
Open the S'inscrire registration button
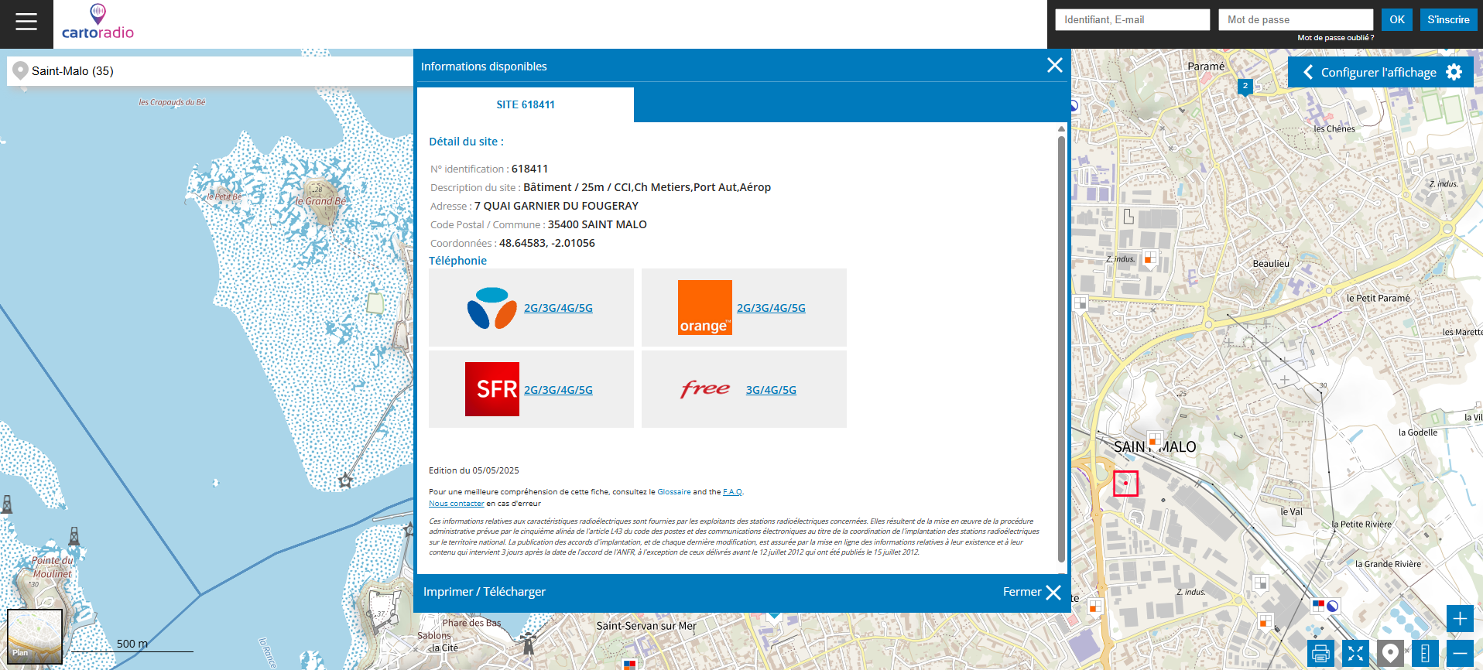(x=1448, y=19)
